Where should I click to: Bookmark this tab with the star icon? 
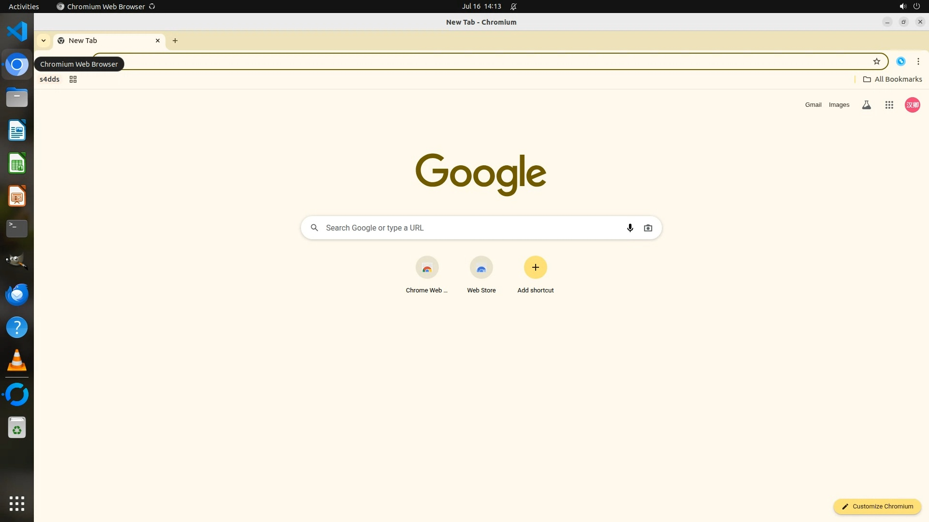[876, 61]
